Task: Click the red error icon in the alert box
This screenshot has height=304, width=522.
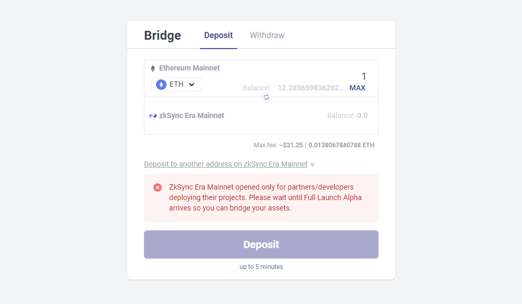Action: click(x=158, y=188)
